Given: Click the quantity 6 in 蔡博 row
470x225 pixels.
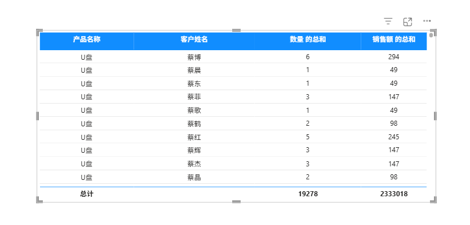Looking at the screenshot, I should pos(308,57).
